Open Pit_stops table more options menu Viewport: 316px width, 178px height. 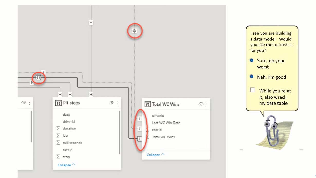(118, 103)
